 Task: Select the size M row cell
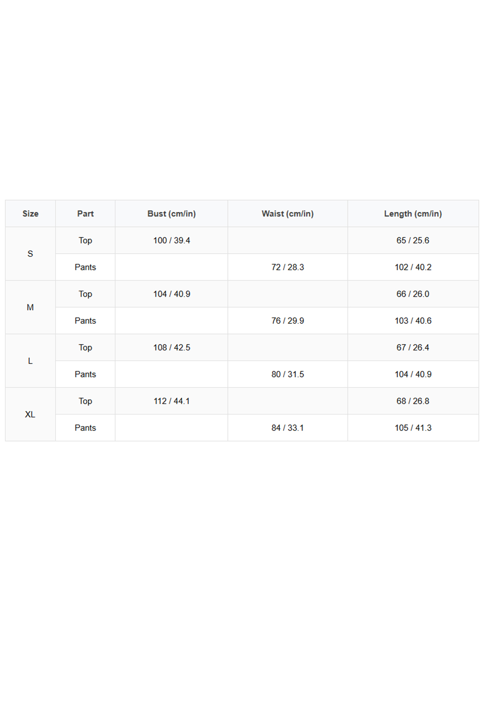[x=30, y=307]
